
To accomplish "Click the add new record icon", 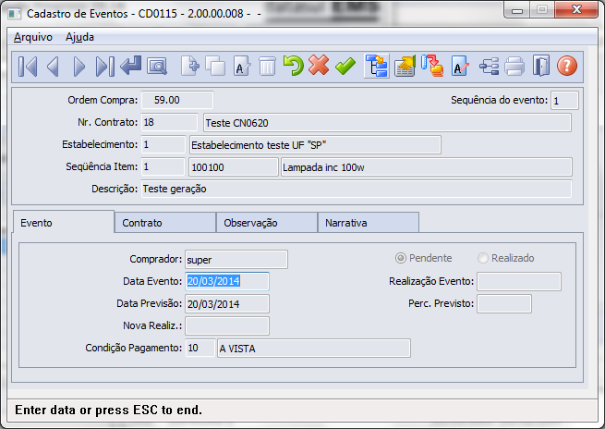I will pos(190,66).
